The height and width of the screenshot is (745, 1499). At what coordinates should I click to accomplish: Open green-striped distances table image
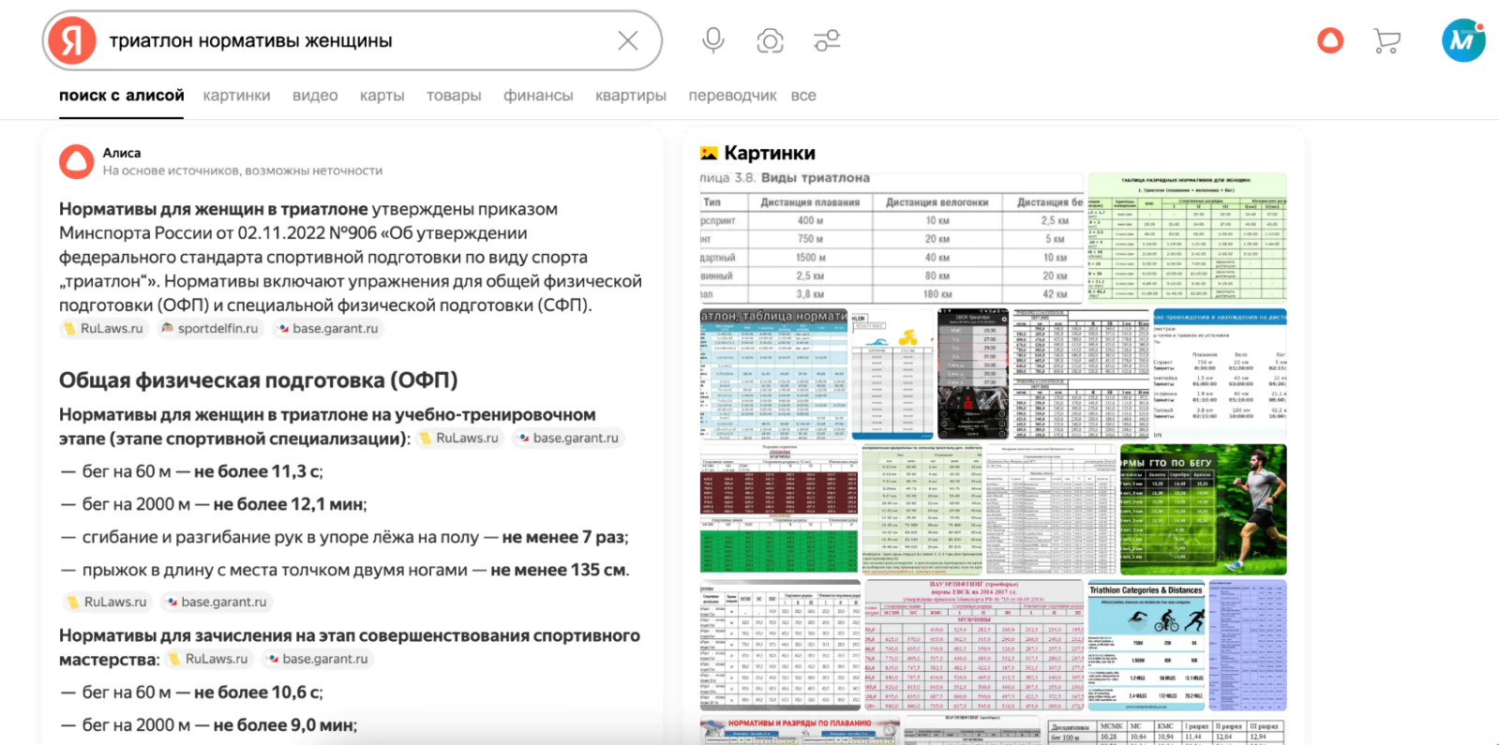click(x=922, y=509)
